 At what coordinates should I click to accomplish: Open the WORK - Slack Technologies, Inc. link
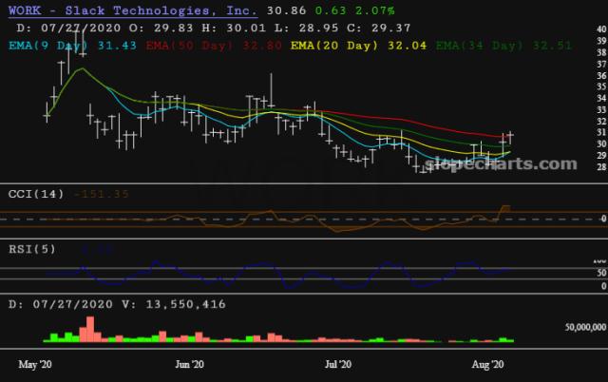133,10
